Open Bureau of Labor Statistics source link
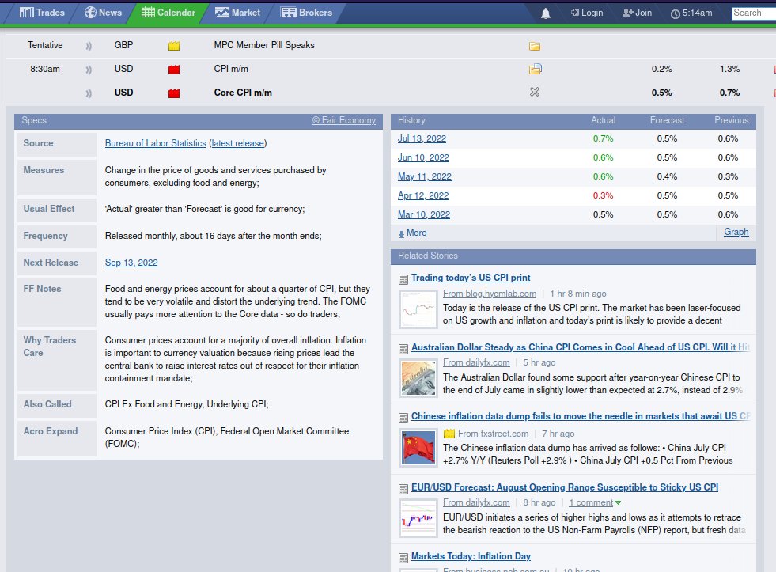 (155, 143)
